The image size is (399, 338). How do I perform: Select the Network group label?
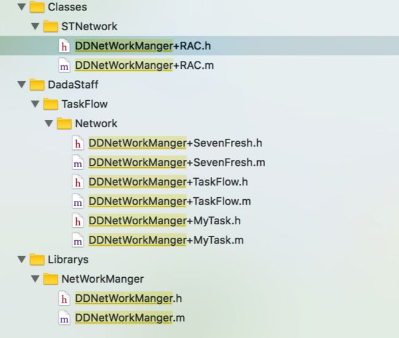pos(96,124)
